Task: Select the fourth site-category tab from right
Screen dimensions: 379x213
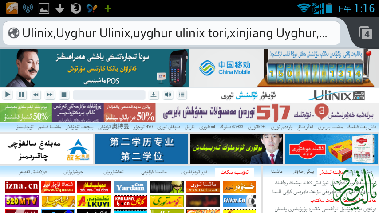Action: [x=114, y=172]
